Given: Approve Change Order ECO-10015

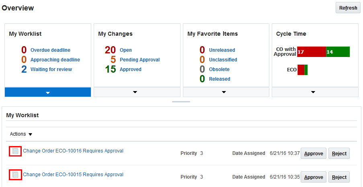Looking at the screenshot, I should [x=314, y=177].
